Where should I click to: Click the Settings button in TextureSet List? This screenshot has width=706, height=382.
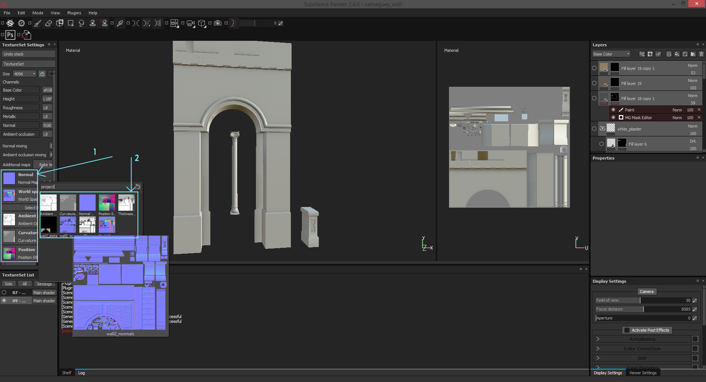point(44,284)
